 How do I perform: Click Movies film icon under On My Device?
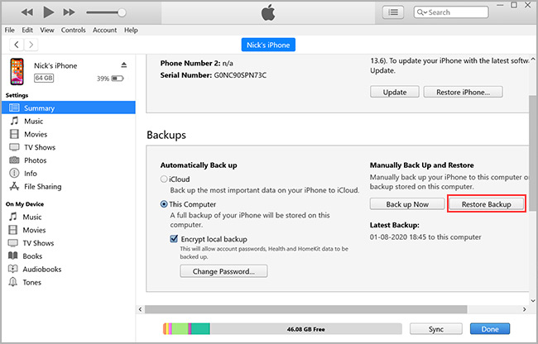12,230
